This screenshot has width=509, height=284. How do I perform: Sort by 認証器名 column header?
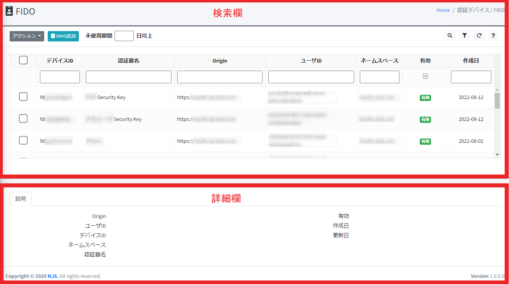tap(128, 61)
